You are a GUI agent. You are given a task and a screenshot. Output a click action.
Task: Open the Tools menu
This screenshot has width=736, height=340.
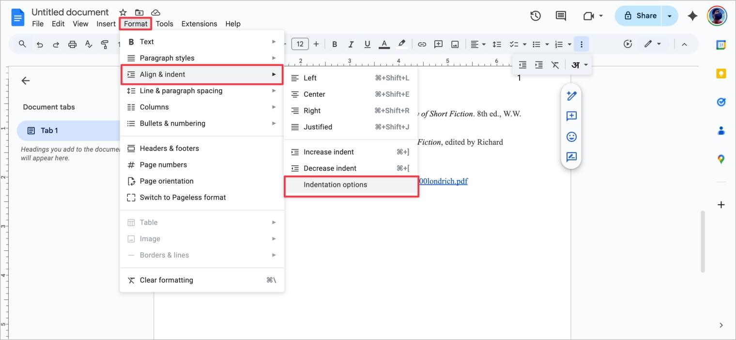click(x=165, y=23)
